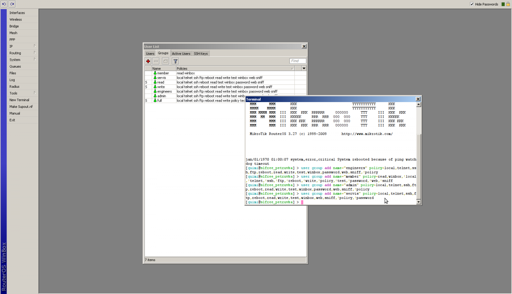Image resolution: width=512 pixels, height=294 pixels.
Task: Switch to the SSH Keys tab
Action: coord(200,54)
